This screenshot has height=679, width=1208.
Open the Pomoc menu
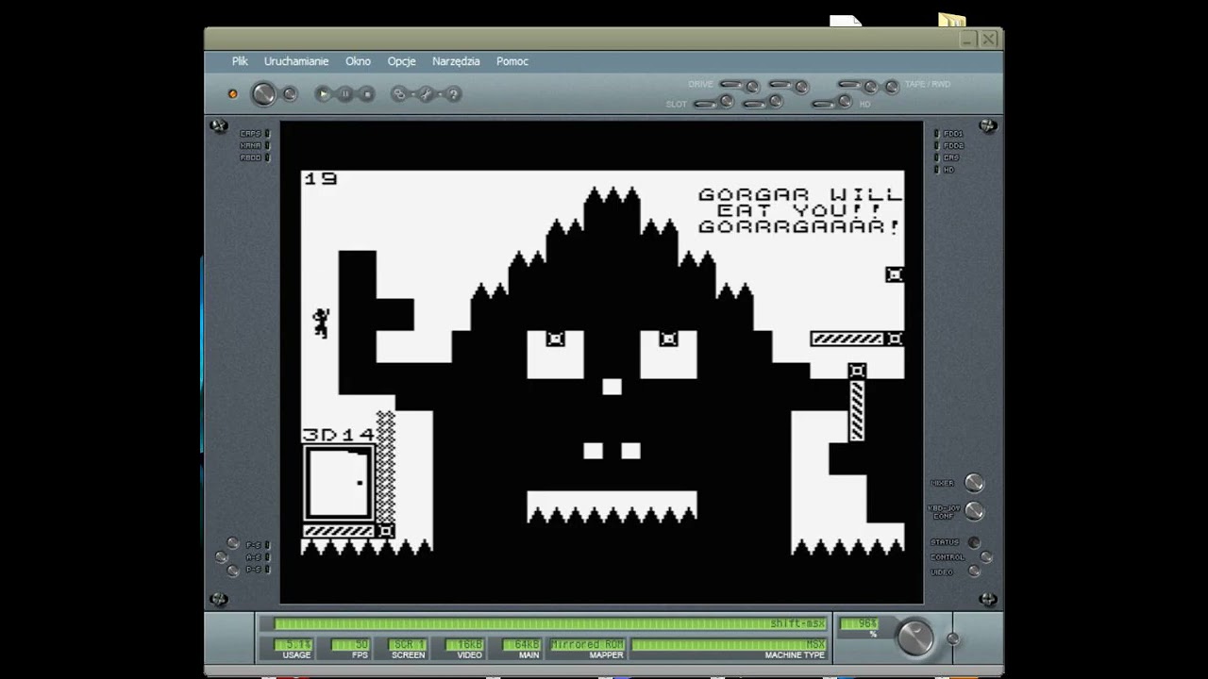click(512, 61)
